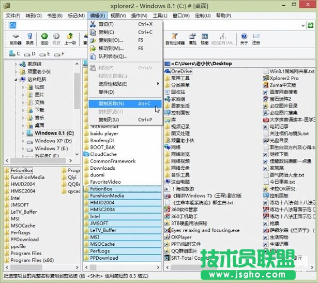
Task: Choose 复制名称(N) menu entry
Action: pos(125,103)
